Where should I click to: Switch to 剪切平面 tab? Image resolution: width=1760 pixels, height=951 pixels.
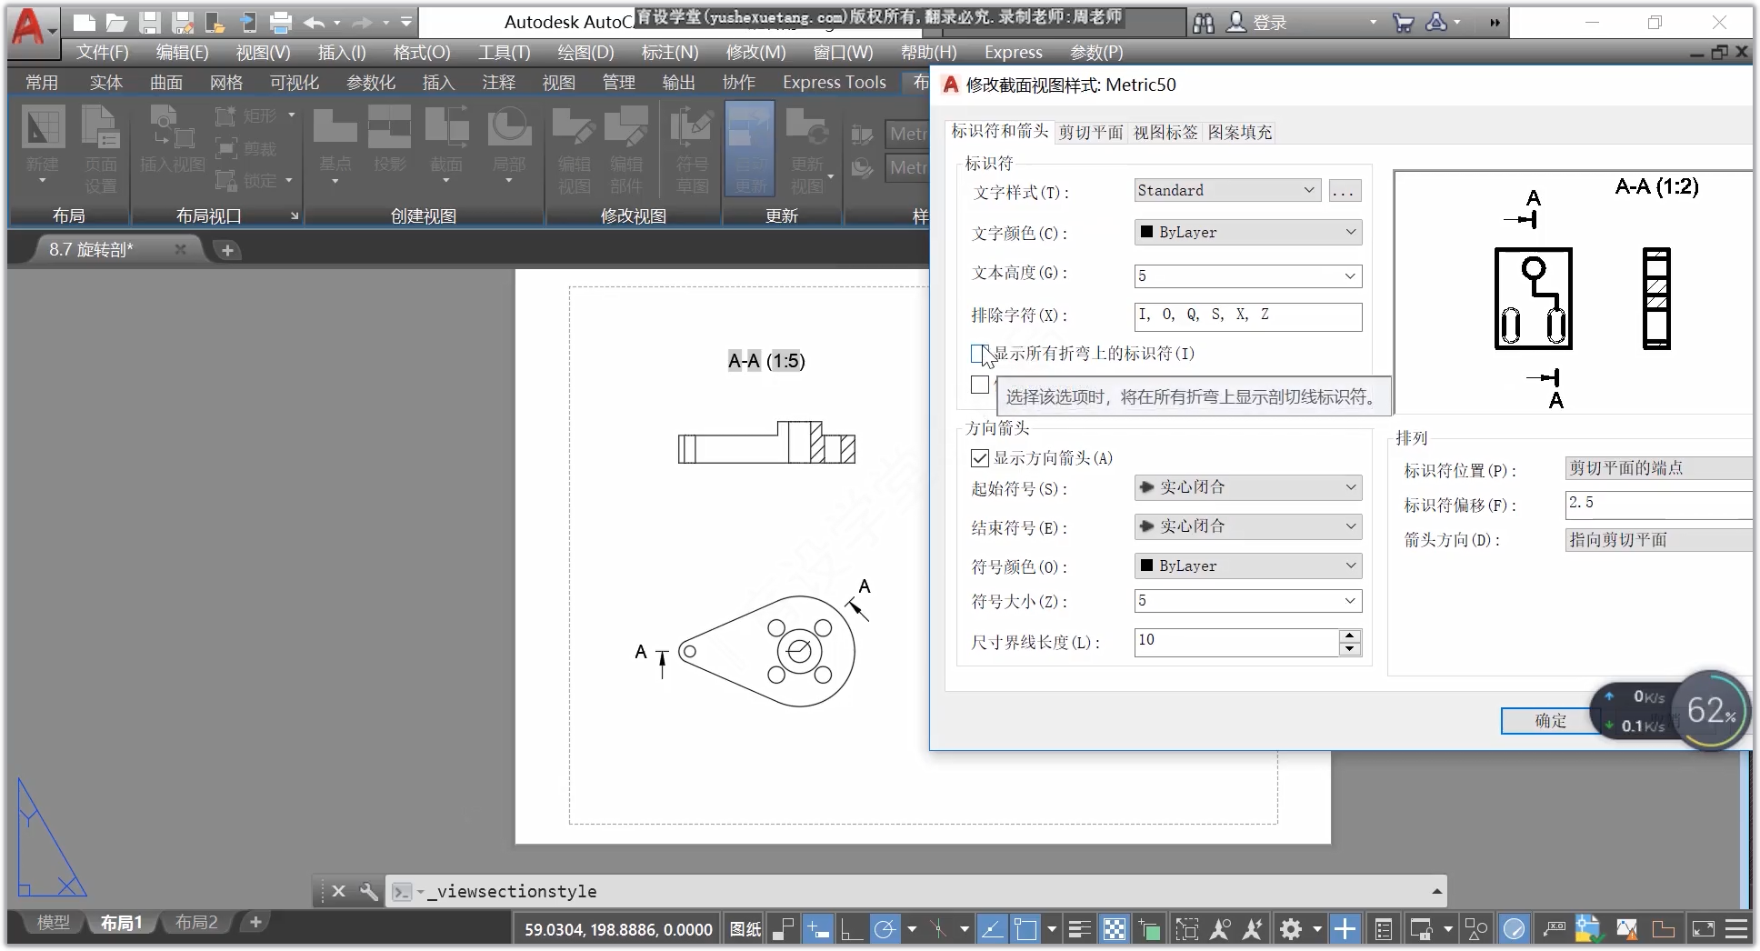tap(1091, 133)
